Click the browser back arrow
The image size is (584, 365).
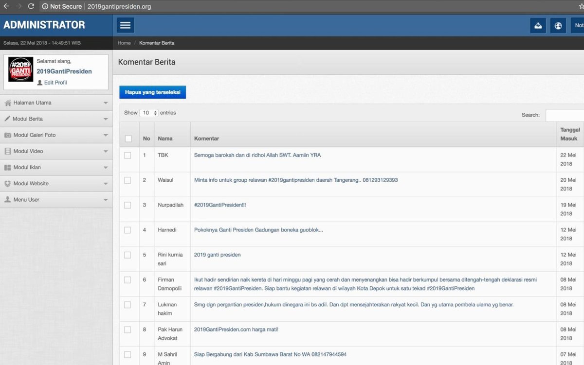pos(6,6)
